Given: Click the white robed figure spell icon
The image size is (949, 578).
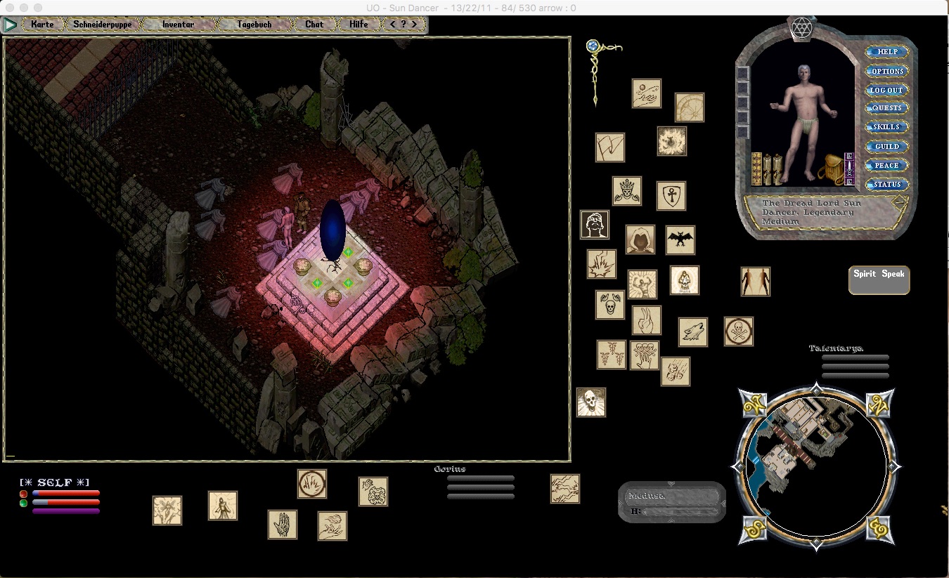Looking at the screenshot, I should coord(684,280).
